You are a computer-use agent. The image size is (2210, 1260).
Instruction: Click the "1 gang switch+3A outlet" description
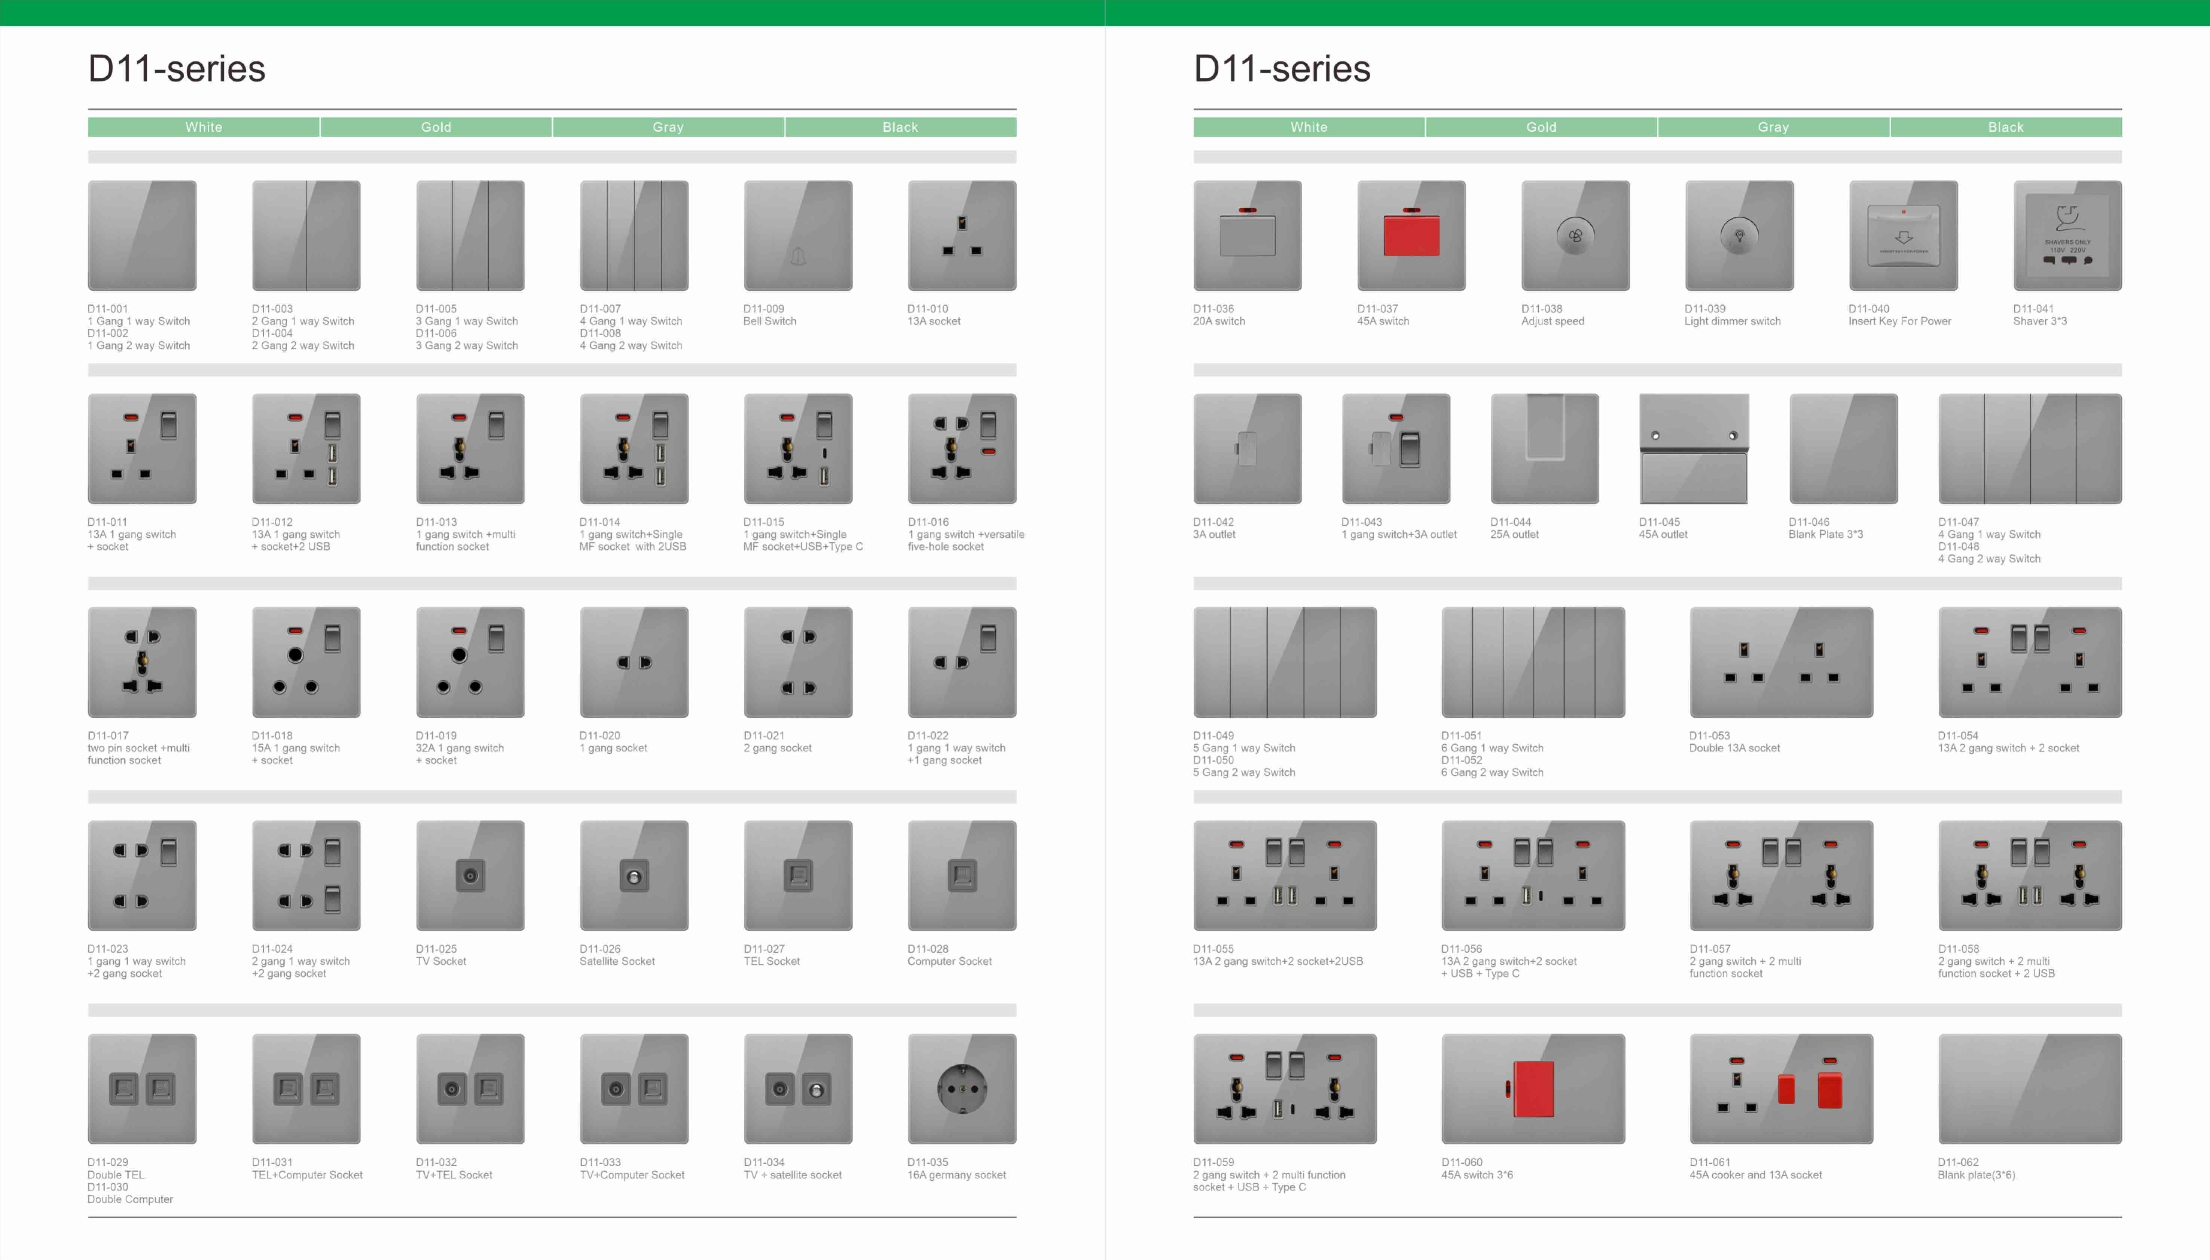[1399, 535]
